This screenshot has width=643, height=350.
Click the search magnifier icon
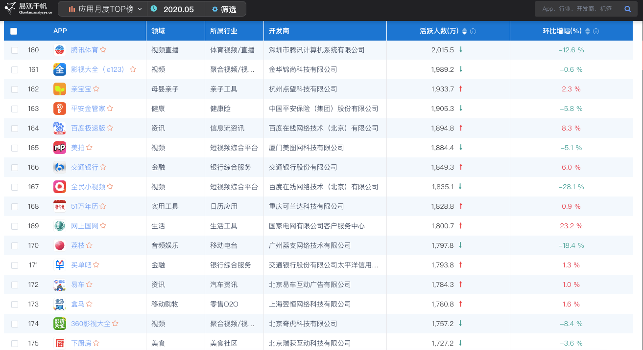(627, 9)
